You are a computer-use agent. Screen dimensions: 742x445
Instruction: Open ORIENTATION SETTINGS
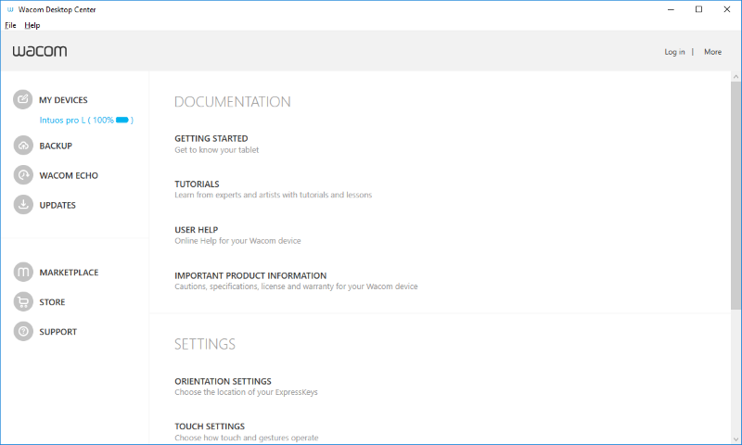coord(223,381)
